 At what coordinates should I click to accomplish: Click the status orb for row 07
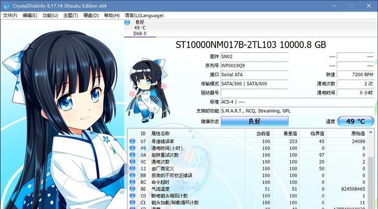pyautogui.click(x=132, y=142)
